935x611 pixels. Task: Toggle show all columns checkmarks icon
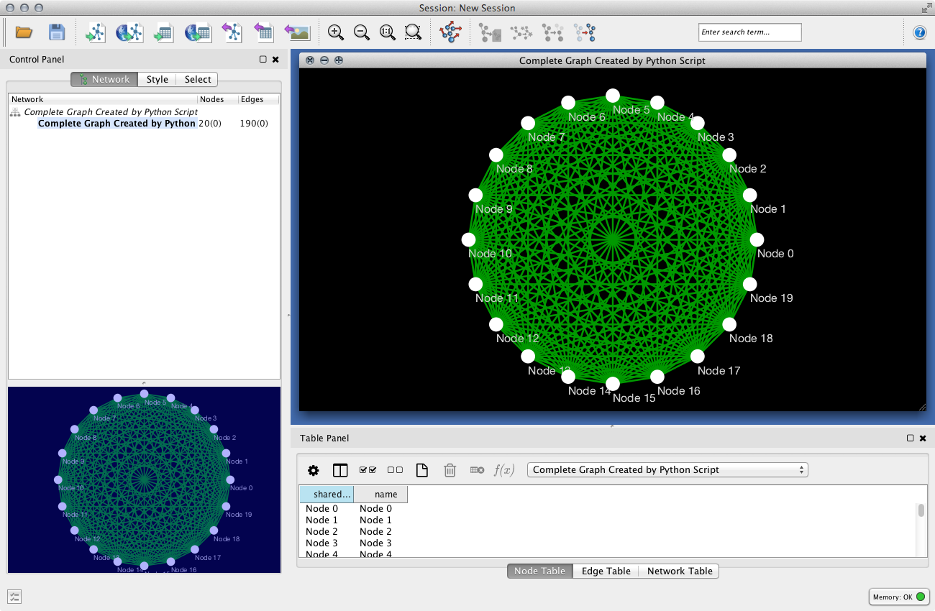pyautogui.click(x=368, y=470)
